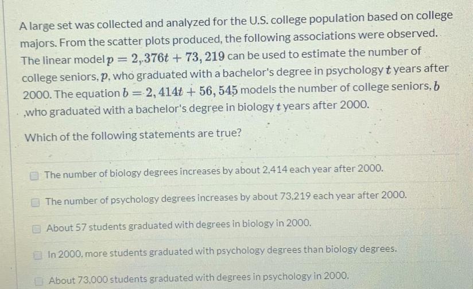Click the question 'Which of the following statements are true?'
This screenshot has height=289, width=473.
tap(133, 135)
